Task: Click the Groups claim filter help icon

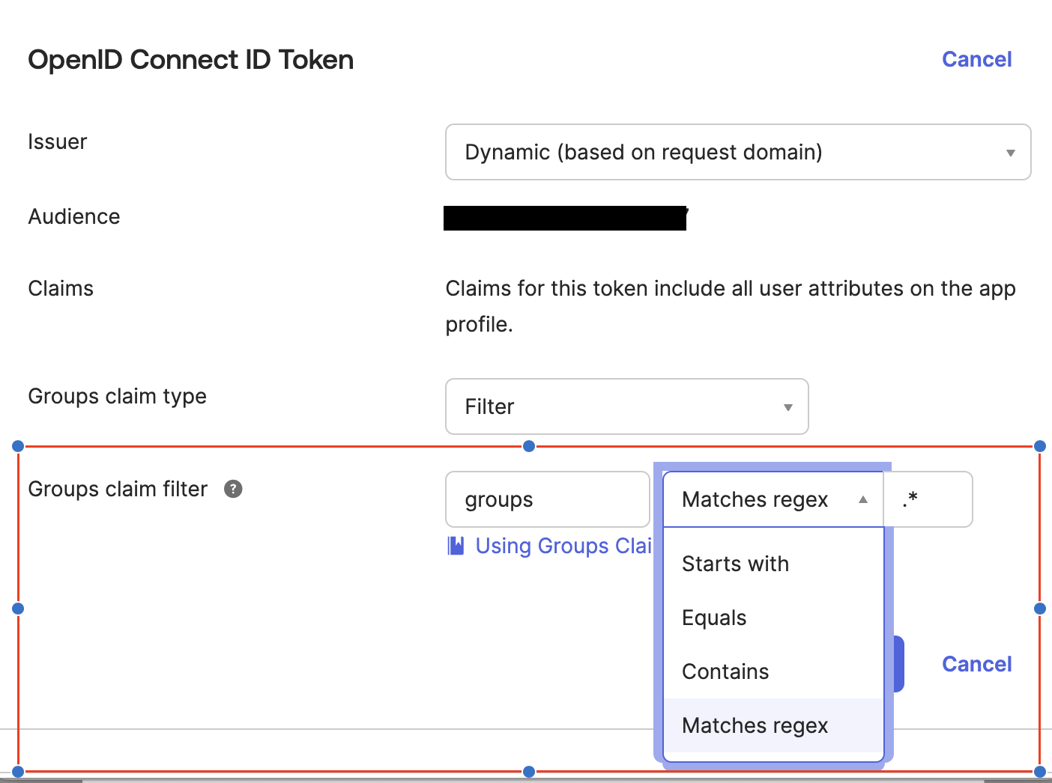Action: (x=233, y=489)
